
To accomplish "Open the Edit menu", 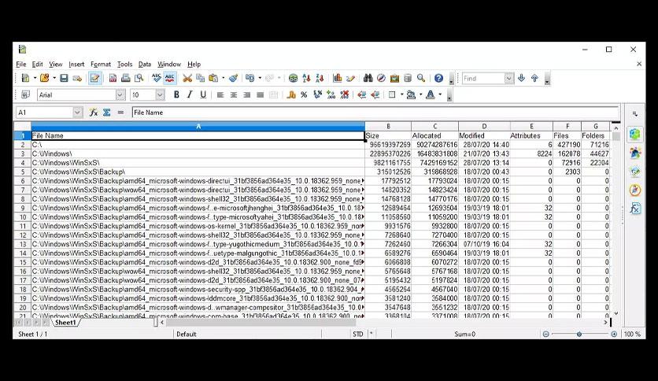I will [37, 65].
